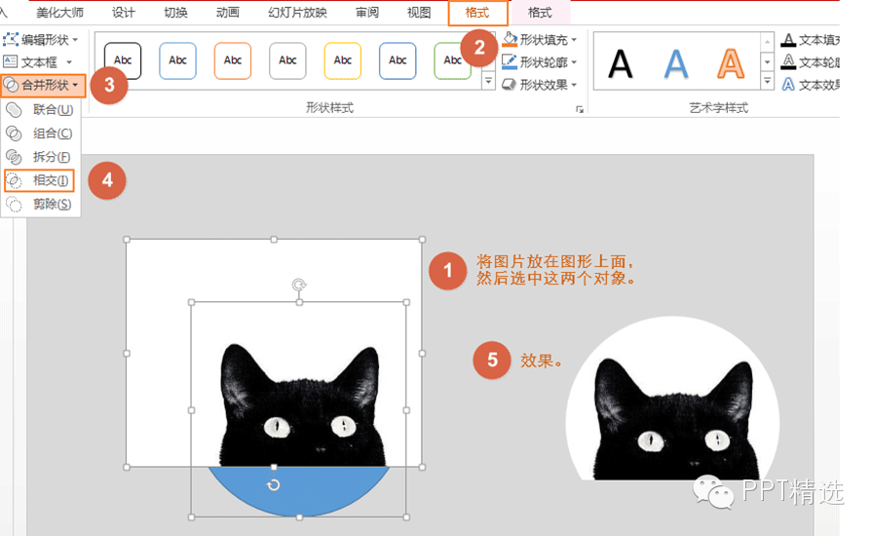Screen dimensions: 872x536
Task: Choose 联合(U) union from merge menu
Action: pos(40,109)
